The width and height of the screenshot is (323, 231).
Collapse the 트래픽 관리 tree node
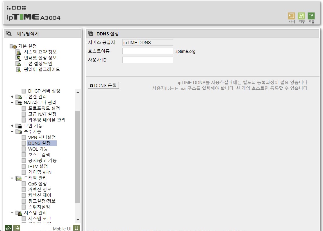[x=12, y=178]
